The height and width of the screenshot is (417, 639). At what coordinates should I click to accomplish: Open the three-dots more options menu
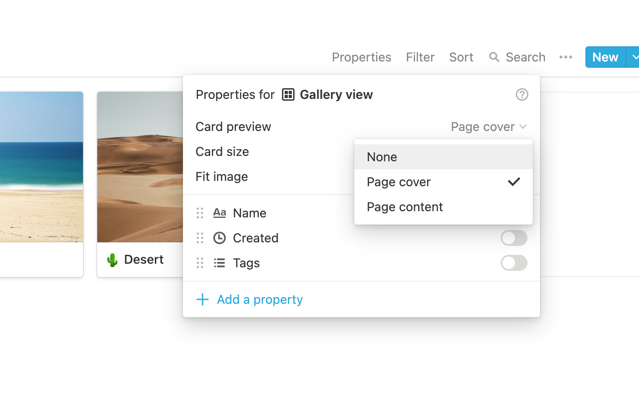[x=566, y=57]
